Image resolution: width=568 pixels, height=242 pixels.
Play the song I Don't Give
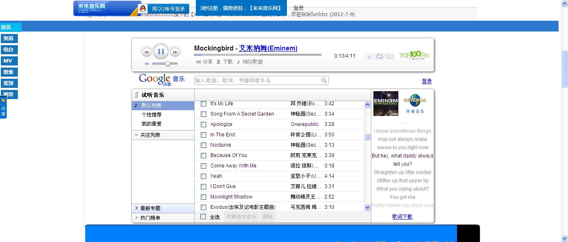(223, 186)
